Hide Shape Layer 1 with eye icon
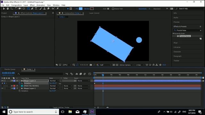Image resolution: width=205 pixels, height=115 pixels. click(x=2, y=88)
